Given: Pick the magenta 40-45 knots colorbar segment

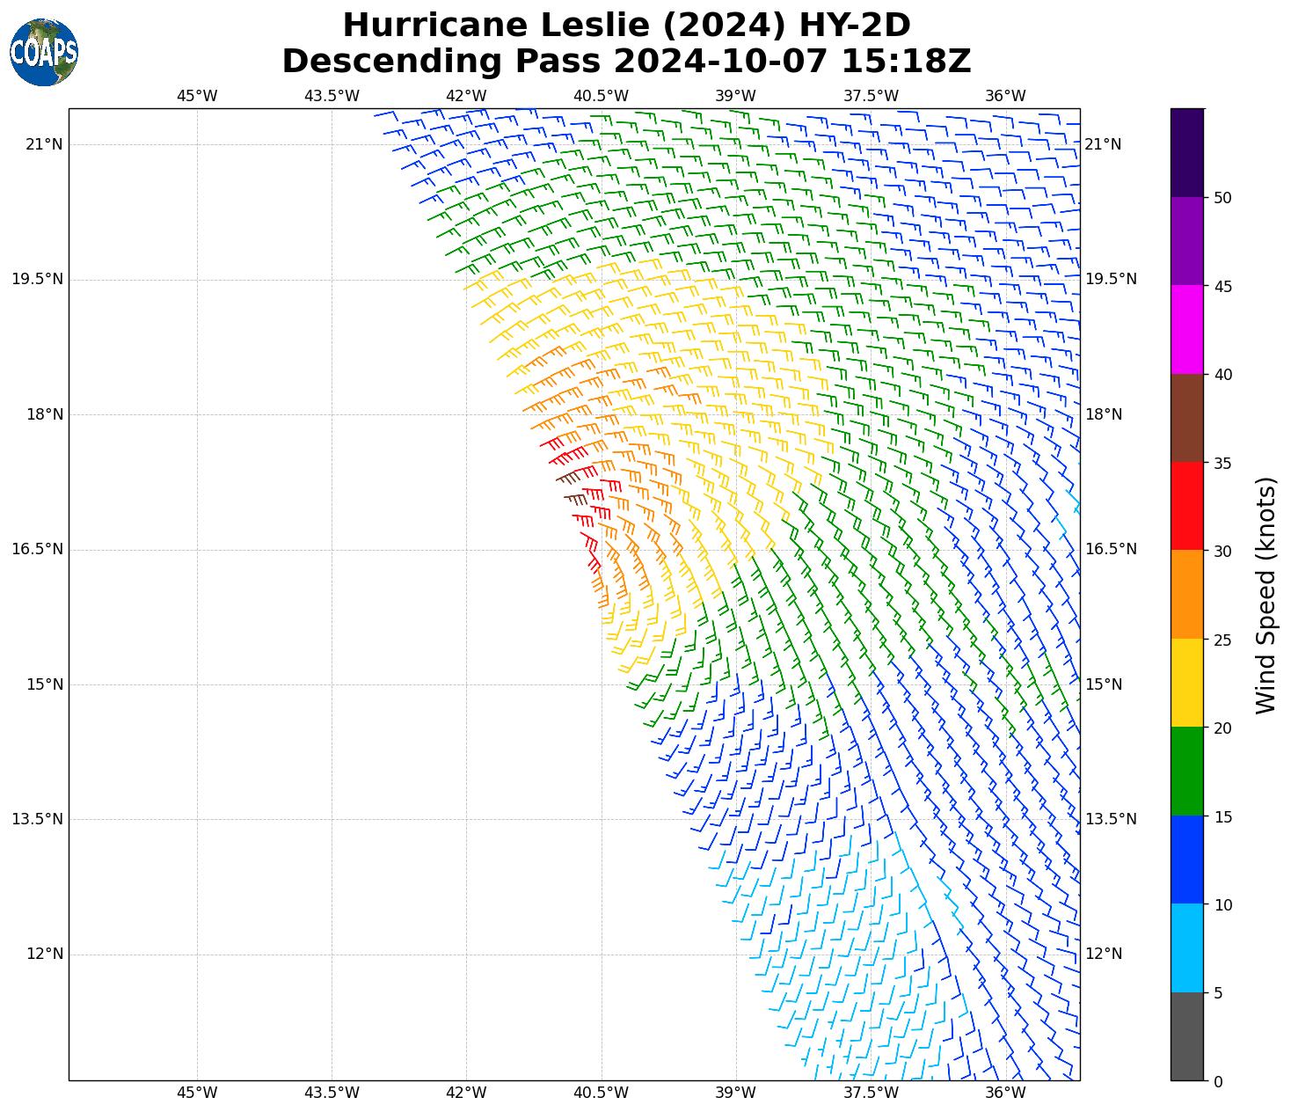Looking at the screenshot, I should (1186, 330).
